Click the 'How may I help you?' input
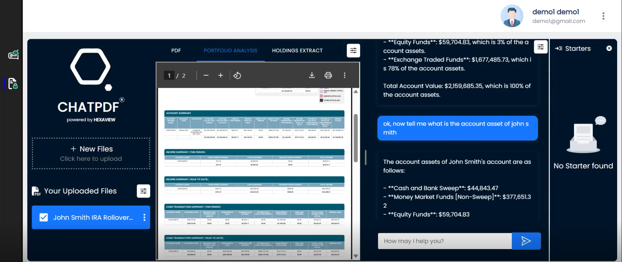 444,241
